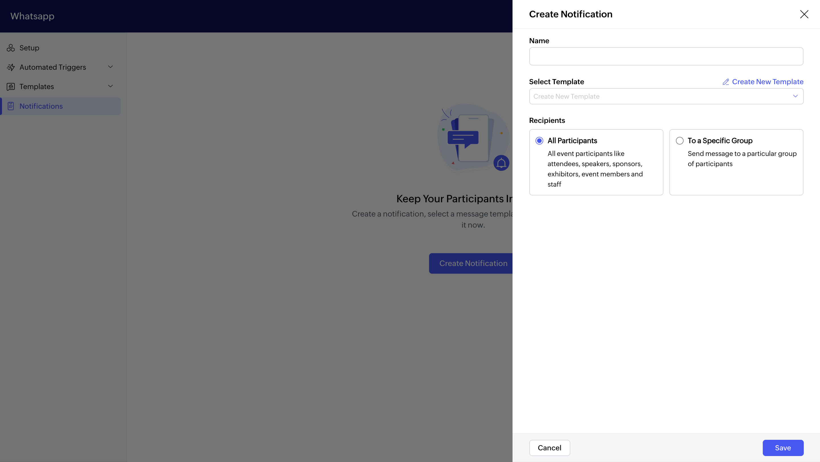Choose the All Participants recipient card description
Viewport: 820px width, 462px height.
594,169
